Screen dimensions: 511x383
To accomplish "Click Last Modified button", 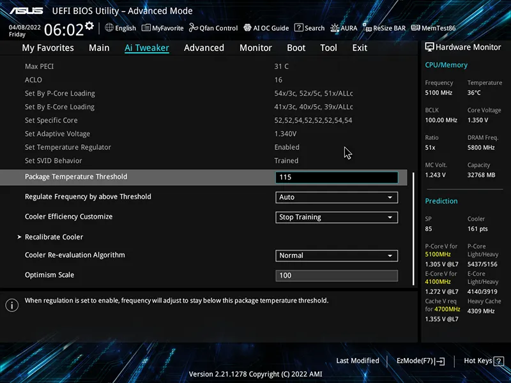I will pyautogui.click(x=358, y=361).
